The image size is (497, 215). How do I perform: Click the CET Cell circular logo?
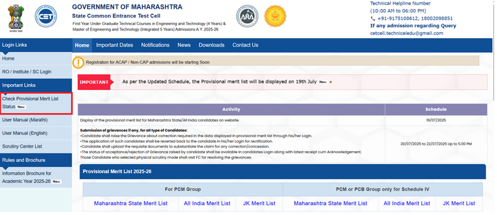(45, 17)
